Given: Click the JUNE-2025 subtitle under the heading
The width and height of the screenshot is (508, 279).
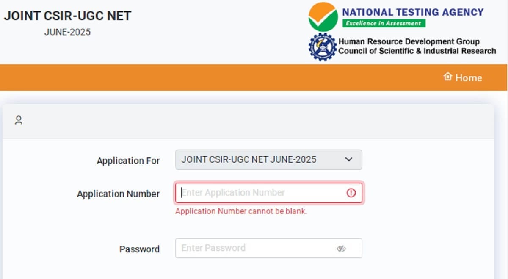Looking at the screenshot, I should (67, 32).
